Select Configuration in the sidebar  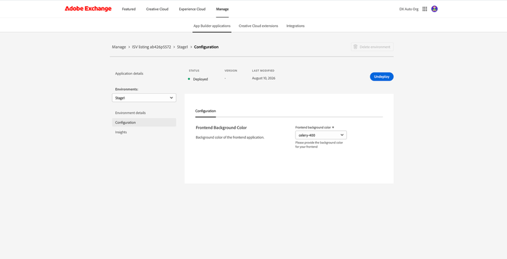pos(144,122)
